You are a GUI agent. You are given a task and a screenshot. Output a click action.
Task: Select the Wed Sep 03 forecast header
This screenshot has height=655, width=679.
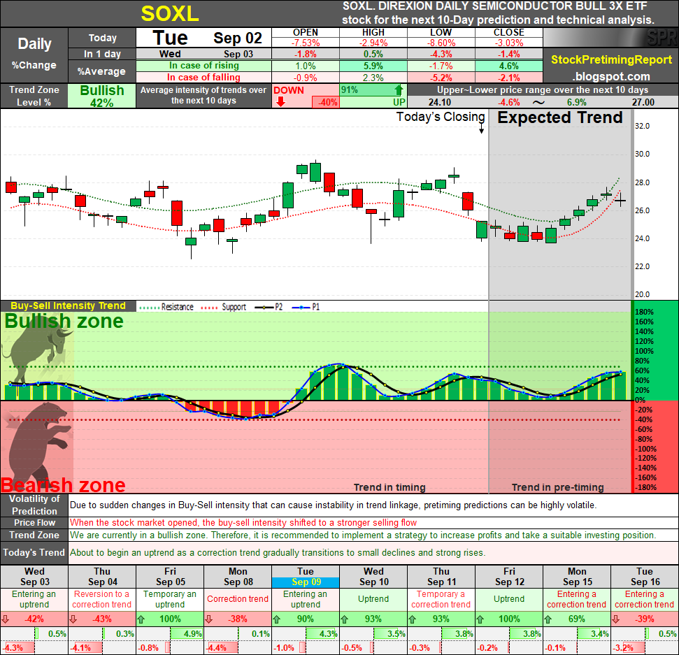[34, 577]
